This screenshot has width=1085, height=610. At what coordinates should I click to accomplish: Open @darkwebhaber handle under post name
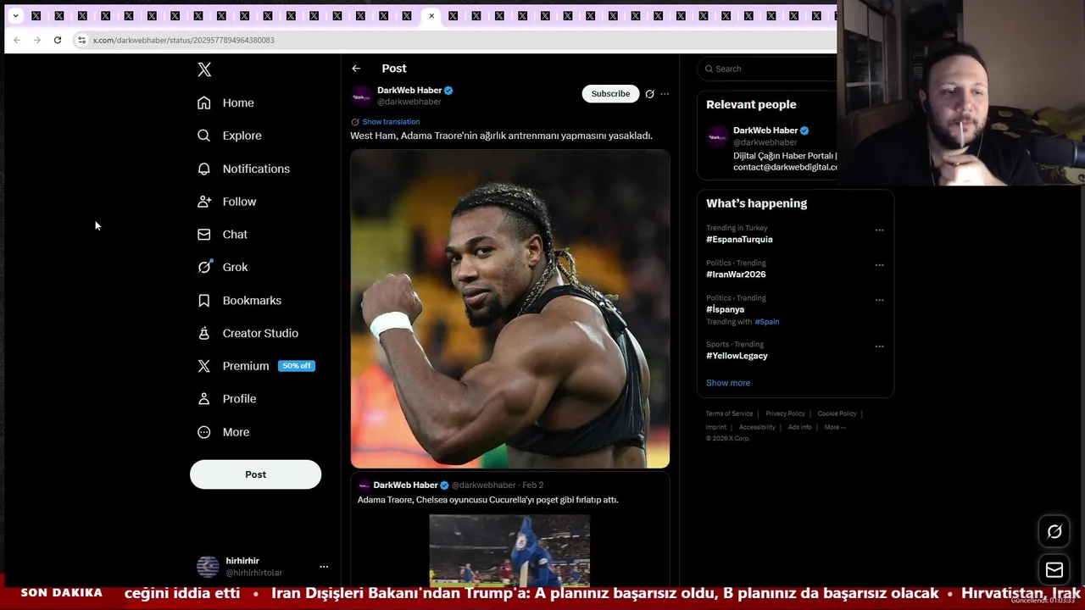[409, 102]
